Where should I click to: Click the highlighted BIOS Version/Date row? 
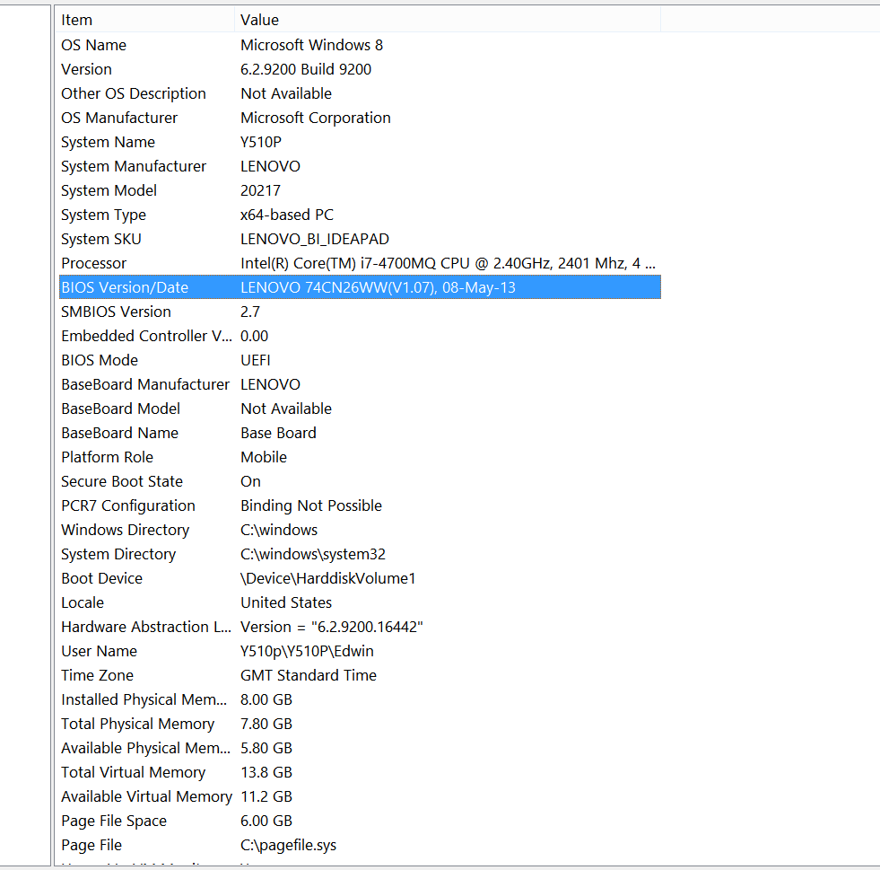click(360, 287)
